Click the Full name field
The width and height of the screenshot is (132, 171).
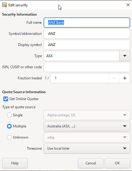coord(87,23)
